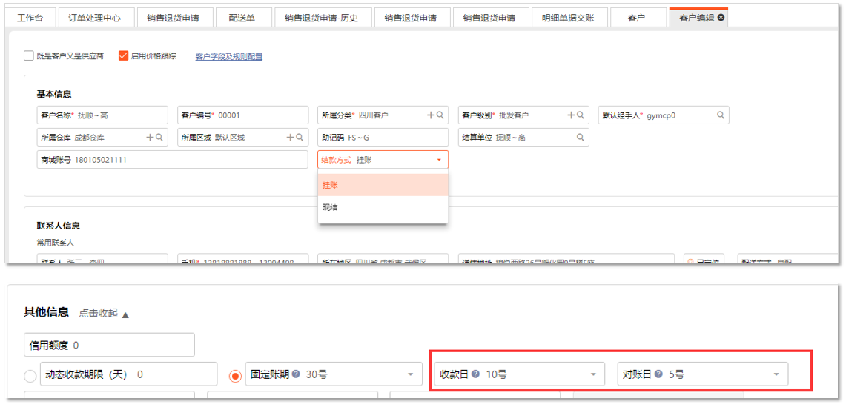Click the 信用额度 input field
The width and height of the screenshot is (846, 404).
tap(109, 346)
